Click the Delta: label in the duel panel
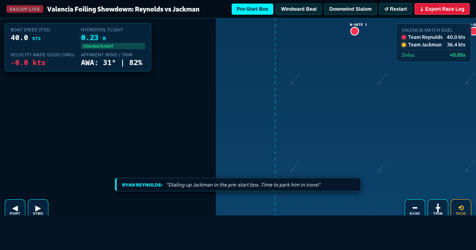The height and width of the screenshot is (250, 476). tap(408, 55)
